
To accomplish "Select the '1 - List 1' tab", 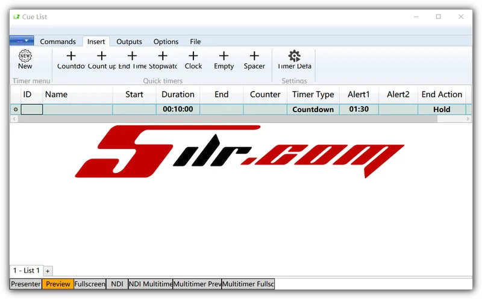I will (27, 271).
